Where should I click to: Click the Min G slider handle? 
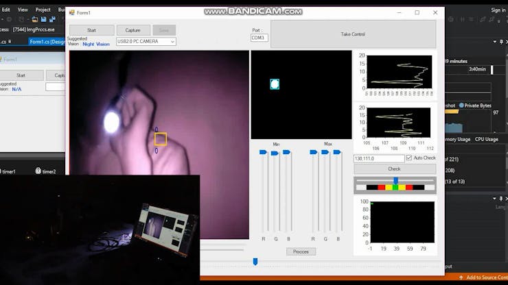coord(275,153)
